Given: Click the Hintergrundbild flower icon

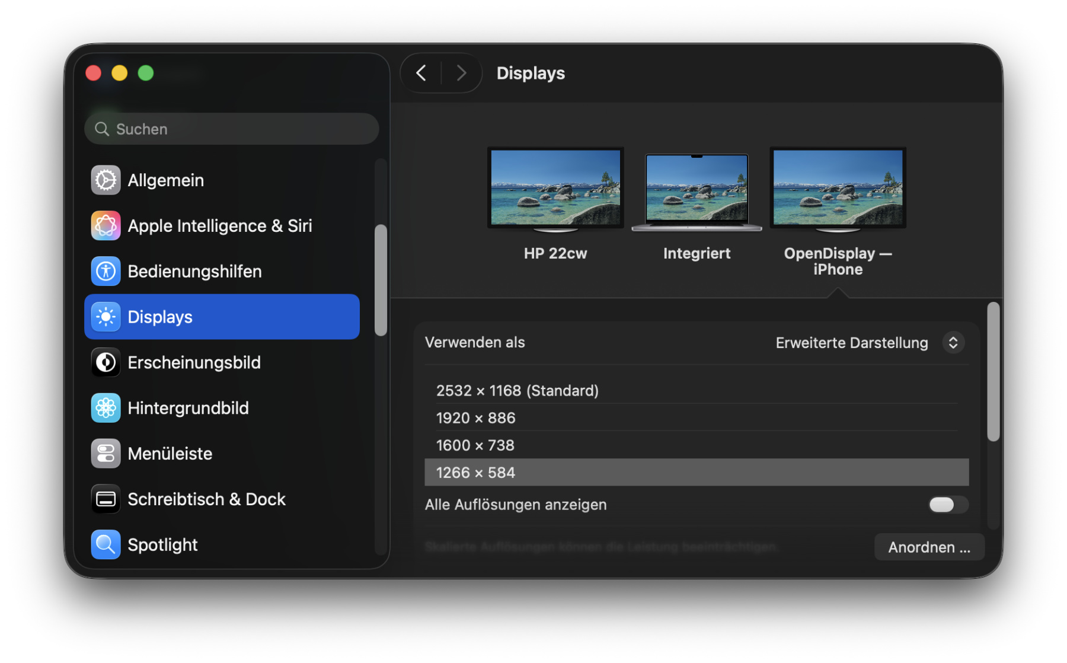Looking at the screenshot, I should pos(106,408).
